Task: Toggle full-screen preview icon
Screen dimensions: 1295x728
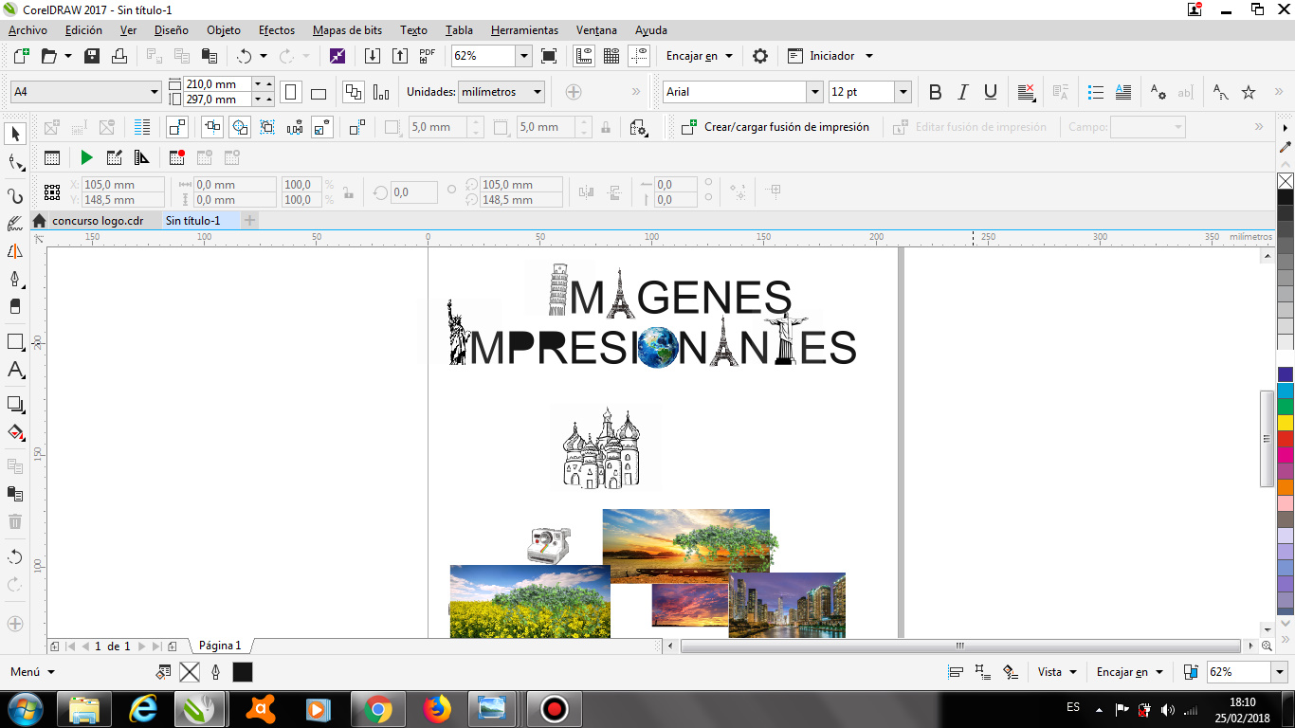Action: tap(548, 56)
